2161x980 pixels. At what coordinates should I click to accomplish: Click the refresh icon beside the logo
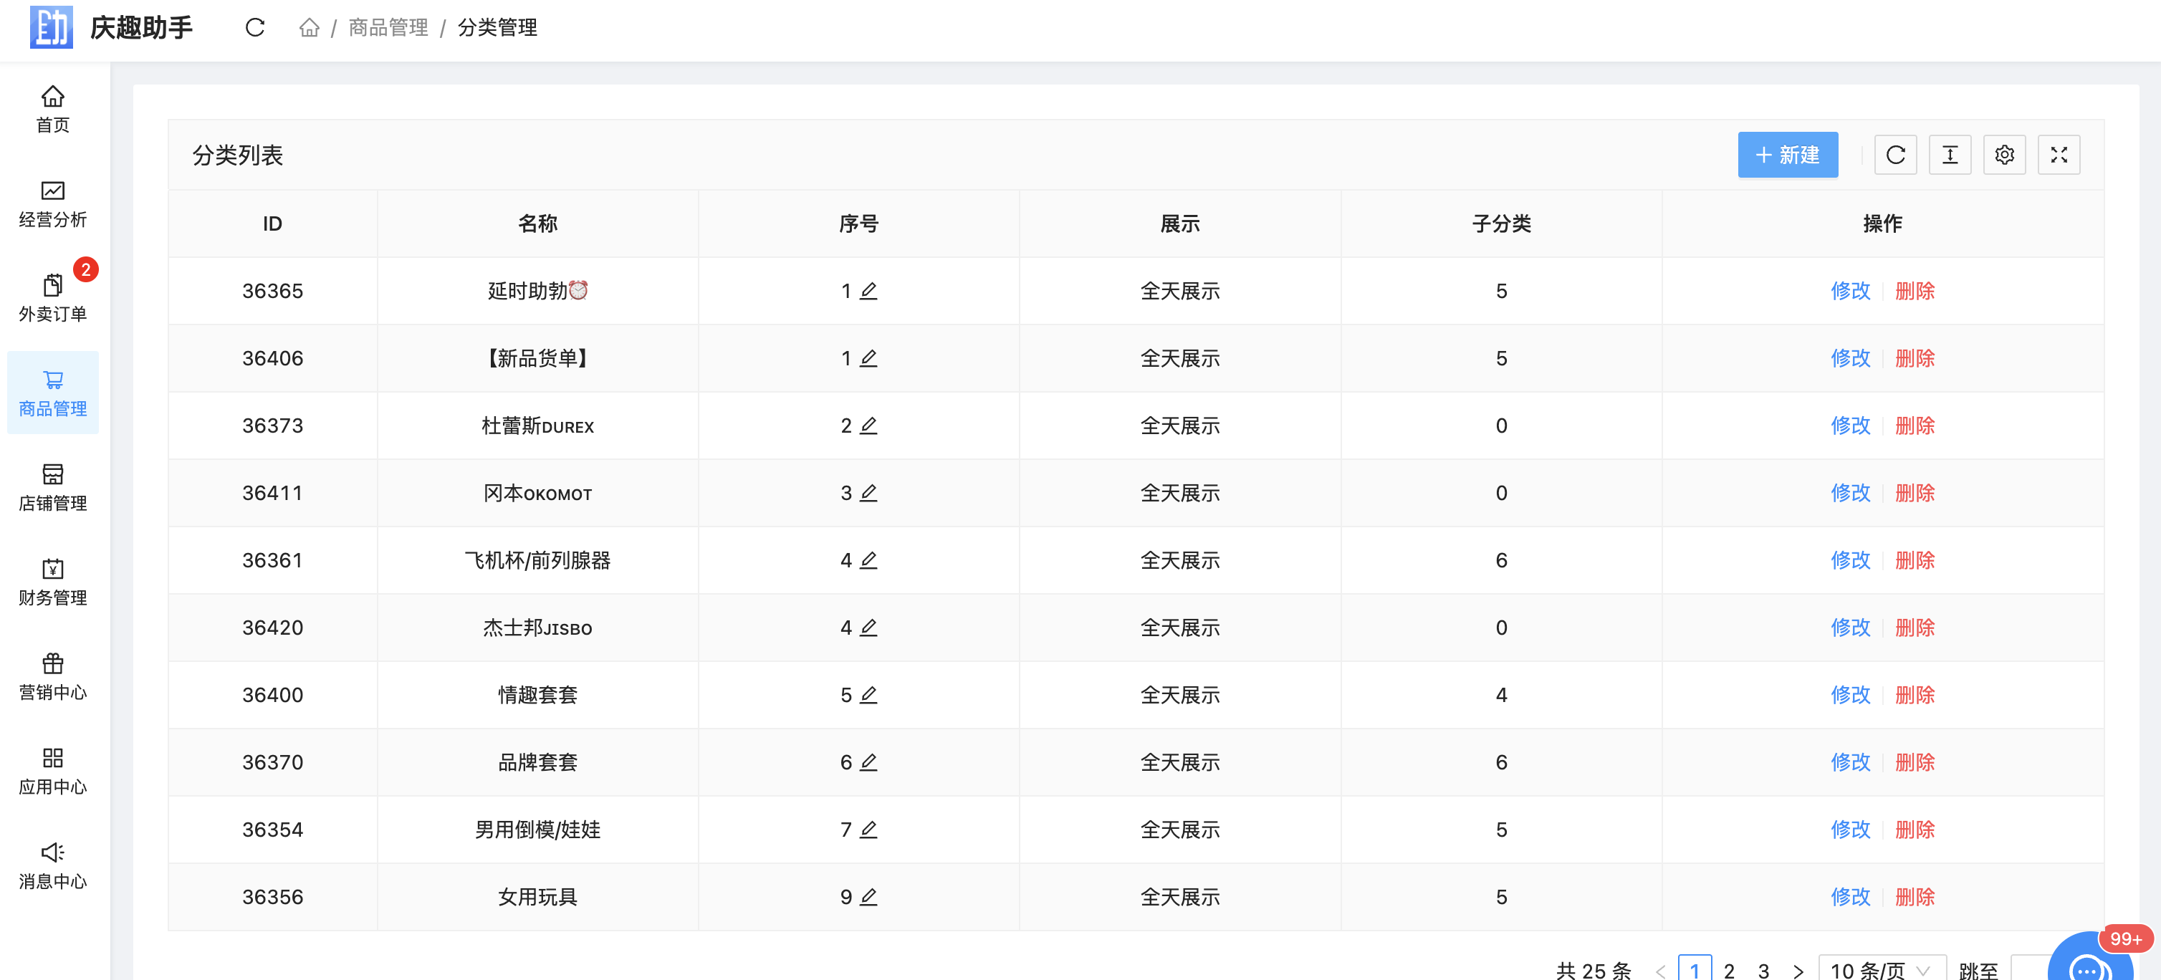(x=255, y=28)
